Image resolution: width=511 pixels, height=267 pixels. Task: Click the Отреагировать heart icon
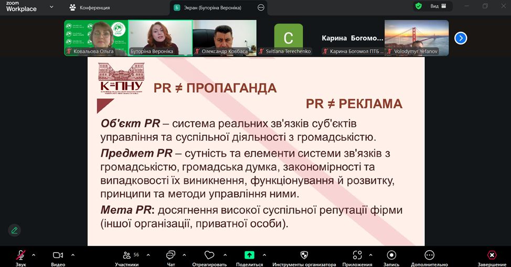209,255
